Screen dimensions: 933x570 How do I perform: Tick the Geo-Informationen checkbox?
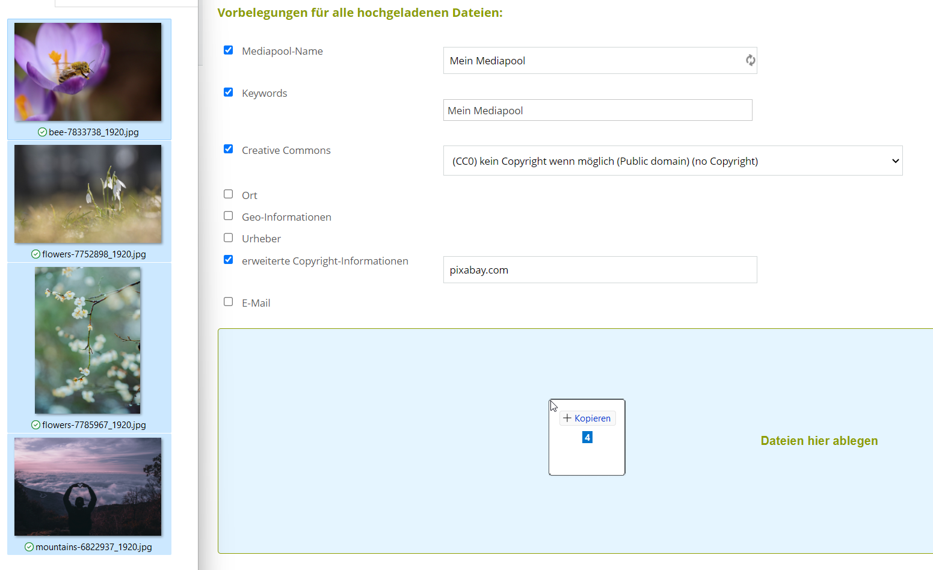click(228, 216)
